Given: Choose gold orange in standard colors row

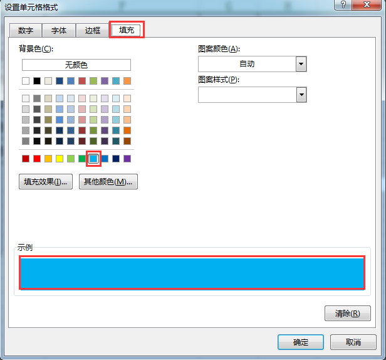Looking at the screenshot, I should [48, 159].
